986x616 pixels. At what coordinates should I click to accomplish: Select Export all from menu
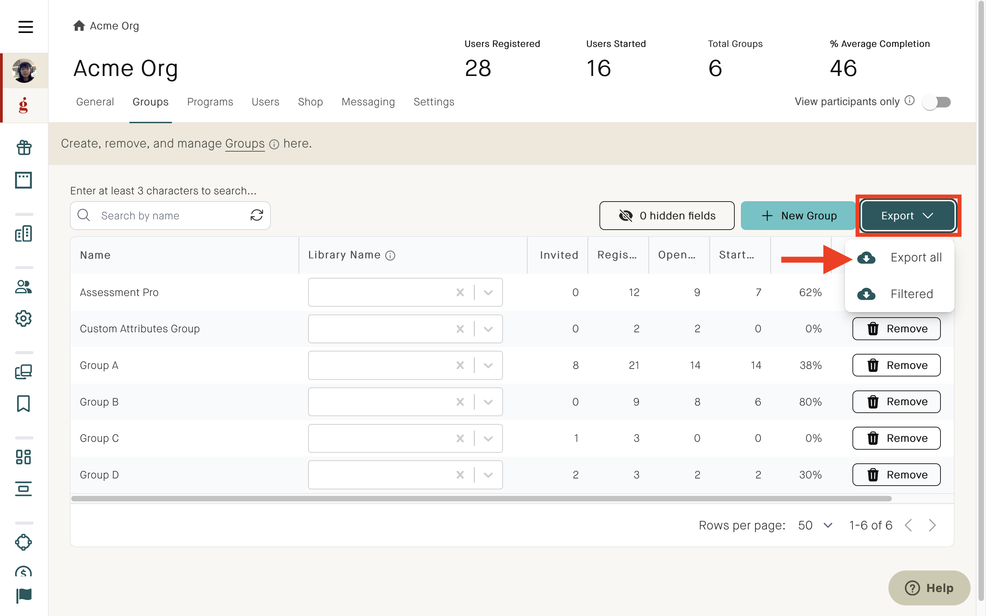tap(900, 257)
